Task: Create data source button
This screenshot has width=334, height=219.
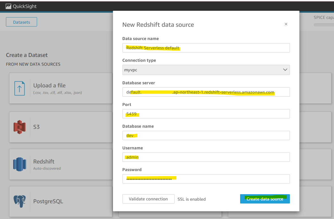Action: (265, 199)
